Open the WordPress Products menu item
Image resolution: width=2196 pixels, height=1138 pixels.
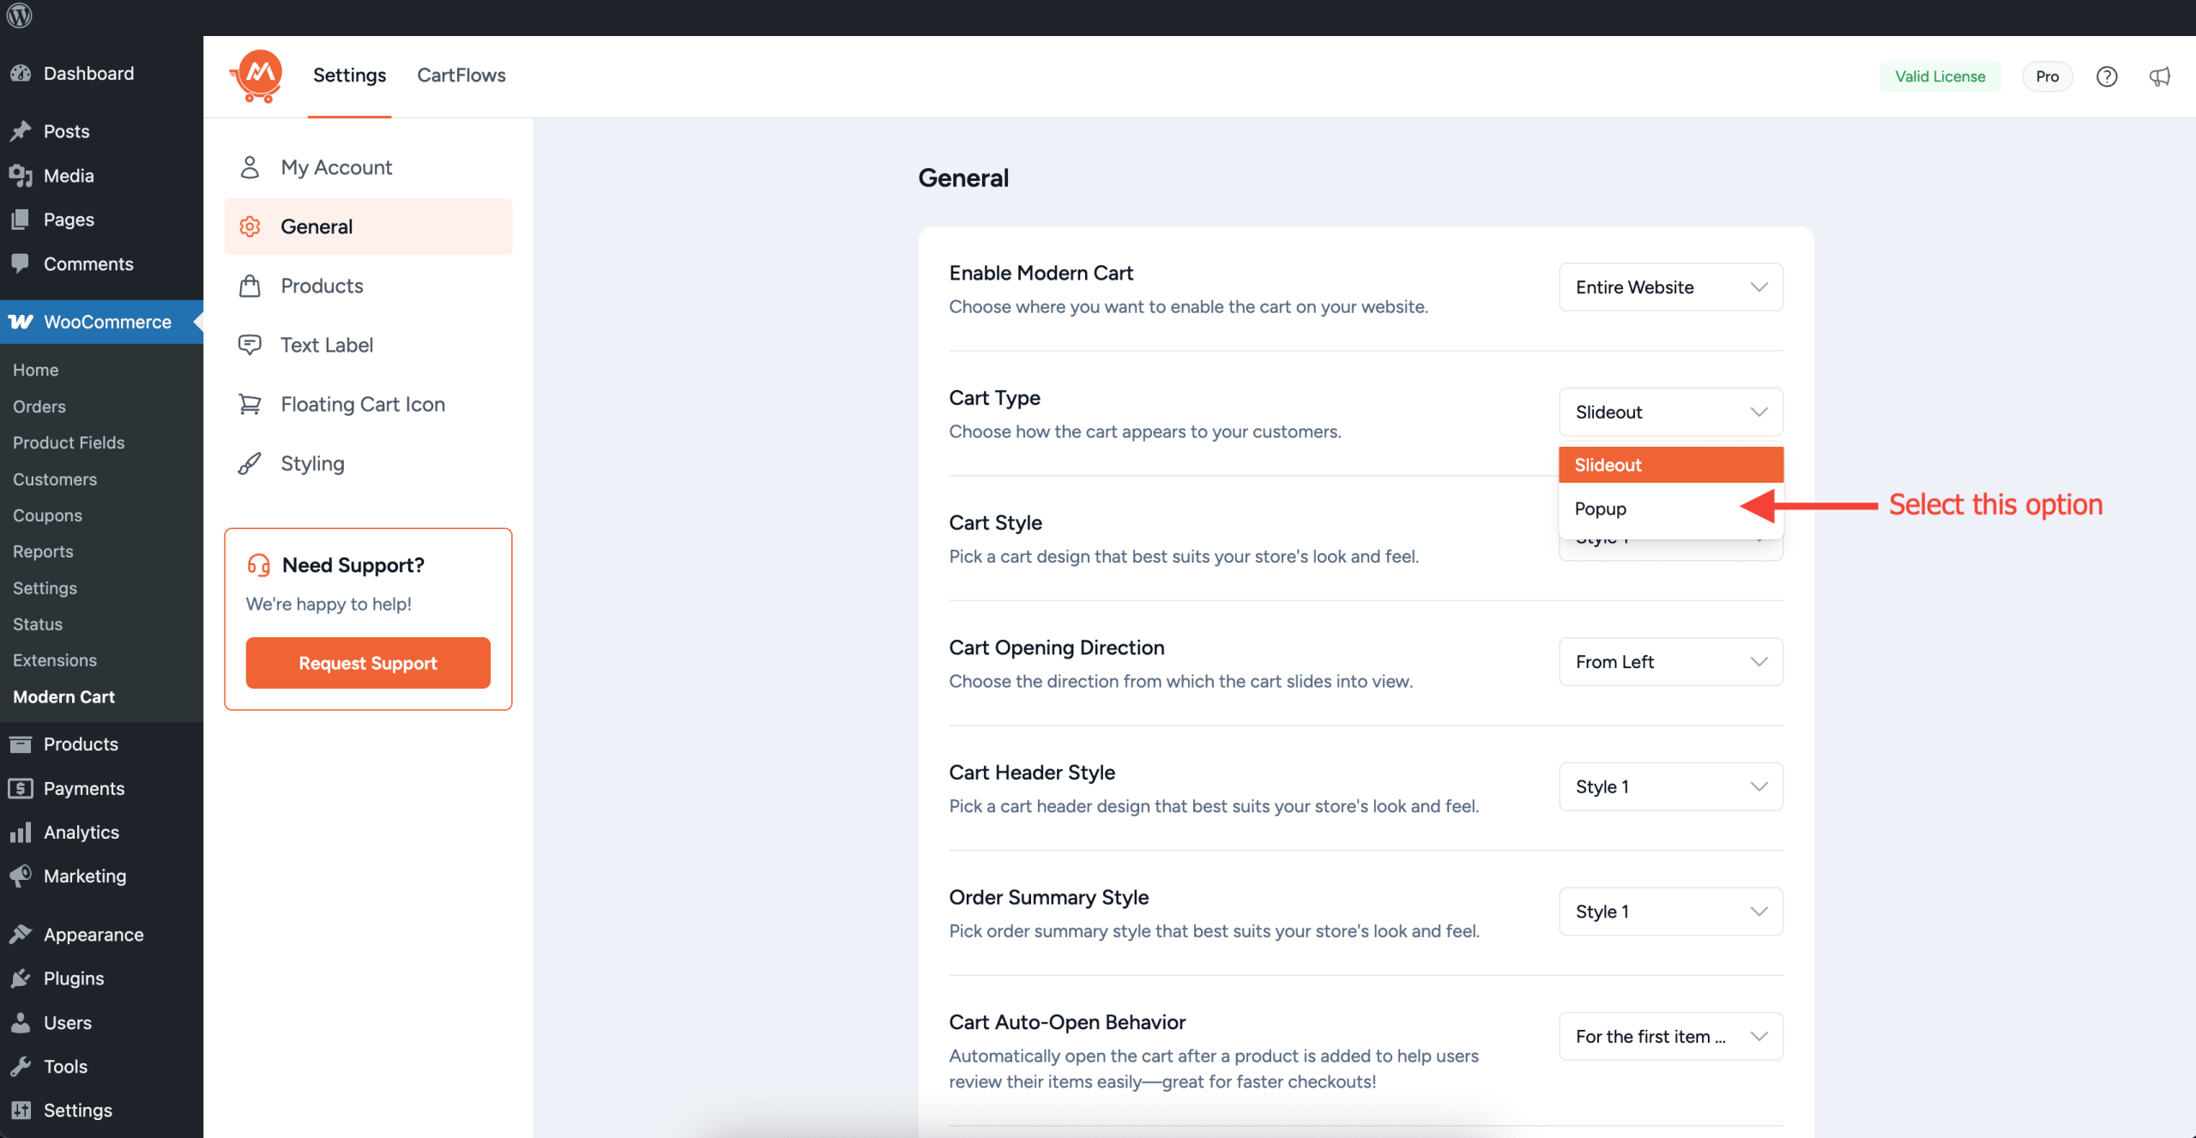click(101, 744)
